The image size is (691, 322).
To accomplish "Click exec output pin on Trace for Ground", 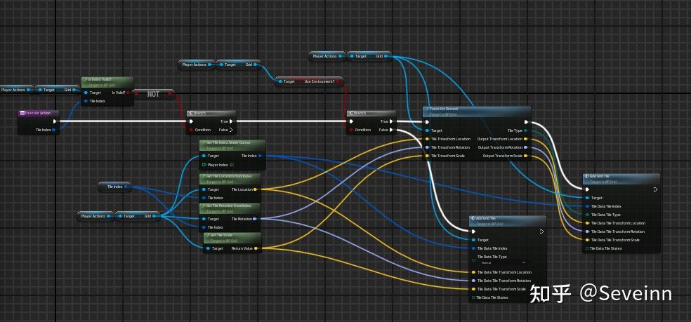I will pyautogui.click(x=526, y=122).
